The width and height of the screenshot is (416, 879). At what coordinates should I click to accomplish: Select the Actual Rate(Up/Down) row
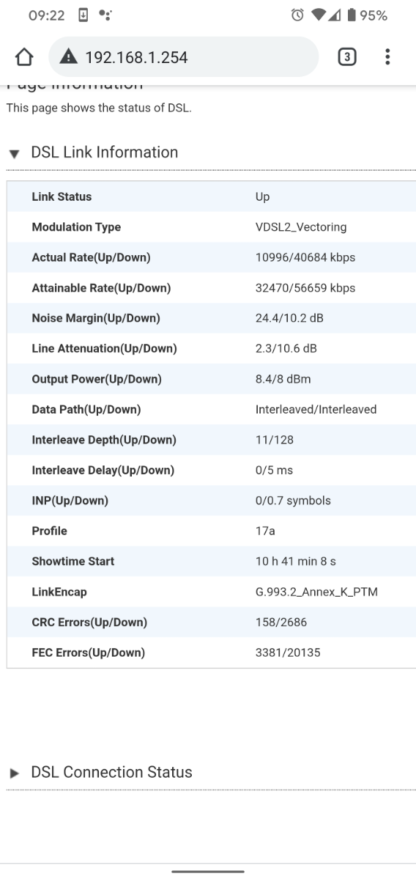pyautogui.click(x=212, y=257)
